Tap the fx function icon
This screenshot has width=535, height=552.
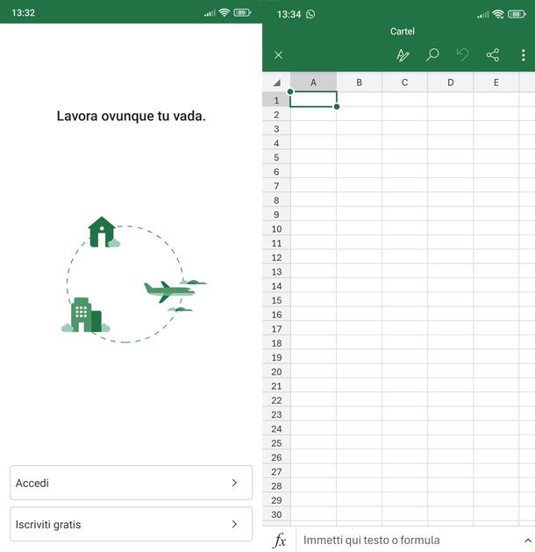click(280, 540)
